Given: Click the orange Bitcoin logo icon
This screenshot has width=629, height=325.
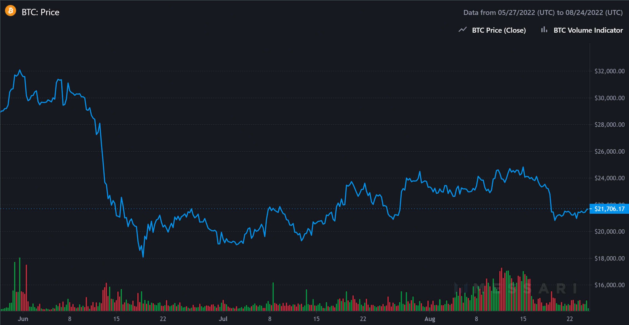Looking at the screenshot, I should pyautogui.click(x=11, y=11).
